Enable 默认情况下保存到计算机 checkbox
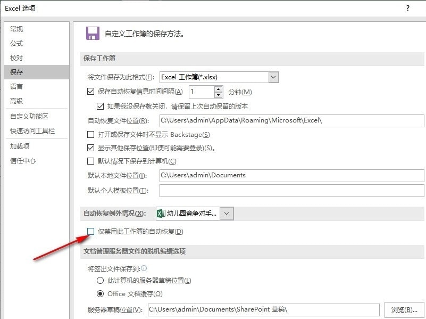 point(90,161)
